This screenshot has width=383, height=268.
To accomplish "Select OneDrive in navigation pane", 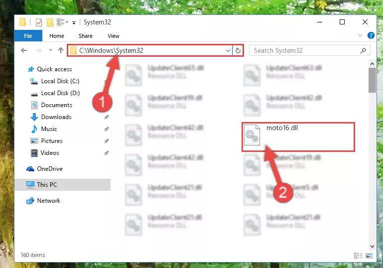I will (50, 169).
